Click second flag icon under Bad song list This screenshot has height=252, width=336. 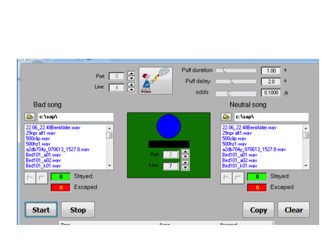pyautogui.click(x=42, y=177)
